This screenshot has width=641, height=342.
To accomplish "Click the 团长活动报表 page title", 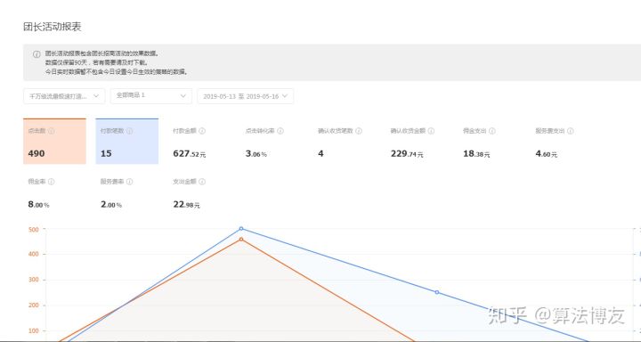I will (x=53, y=27).
